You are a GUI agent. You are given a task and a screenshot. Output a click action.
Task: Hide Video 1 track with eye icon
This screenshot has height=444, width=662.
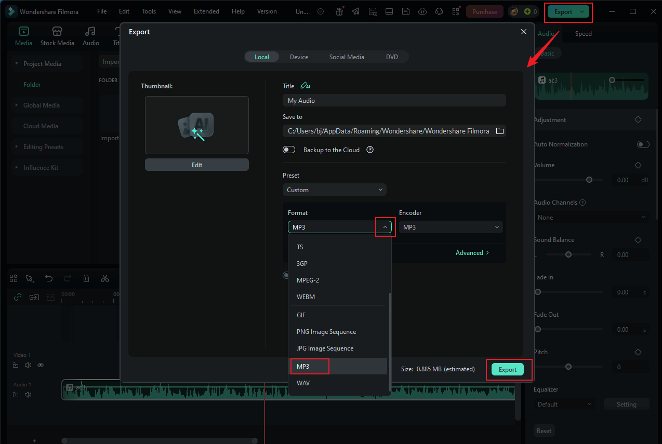coord(41,365)
